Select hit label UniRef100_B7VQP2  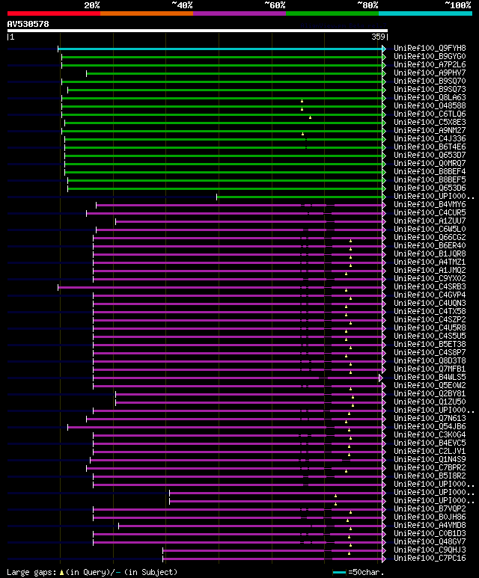tap(430, 509)
